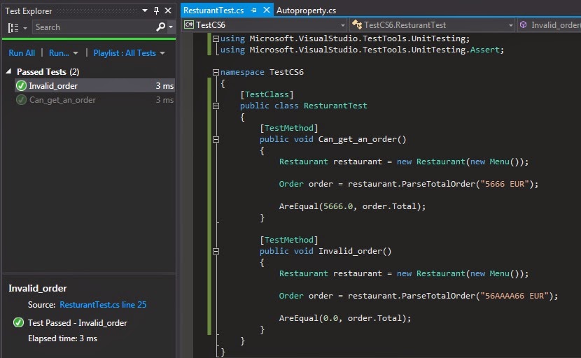Click passed icon next to Can_get_an_order
The width and height of the screenshot is (581, 358).
click(x=21, y=99)
